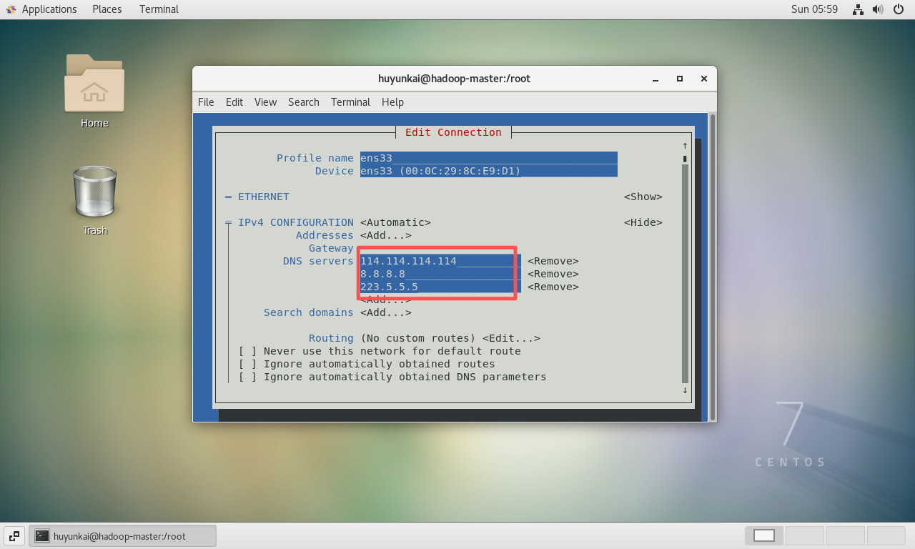Click the Routing label
The image size is (915, 549).
(331, 338)
